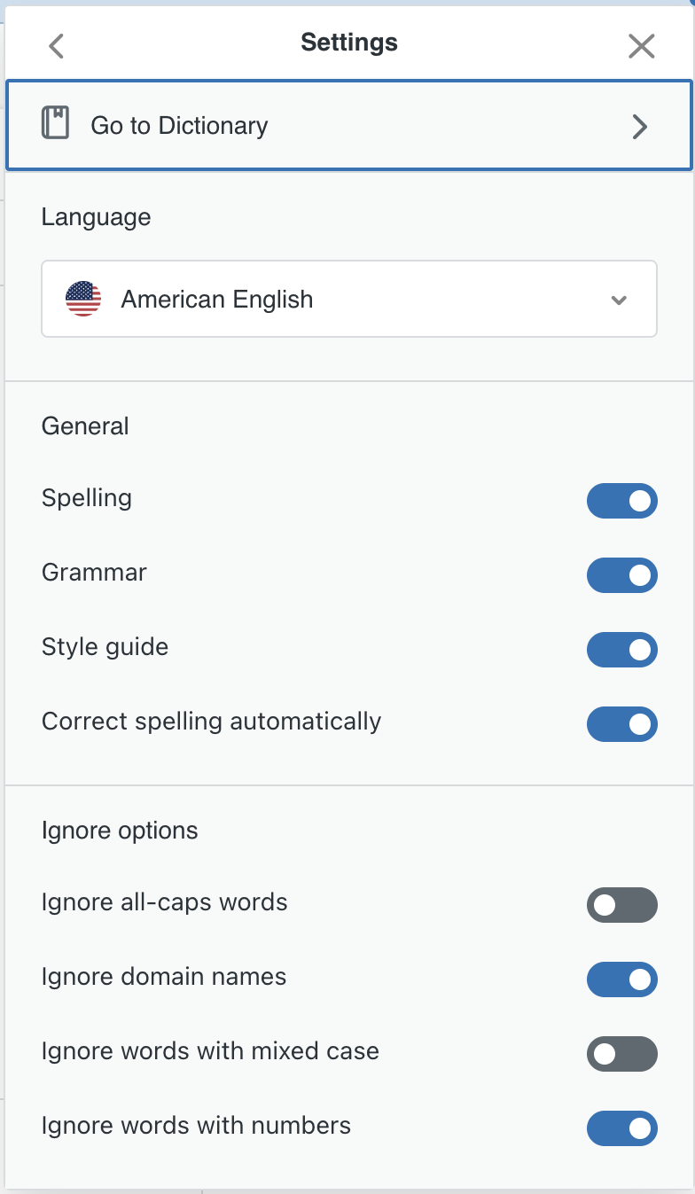This screenshot has width=695, height=1194.
Task: Switch off the Style guide toggle
Action: 621,650
